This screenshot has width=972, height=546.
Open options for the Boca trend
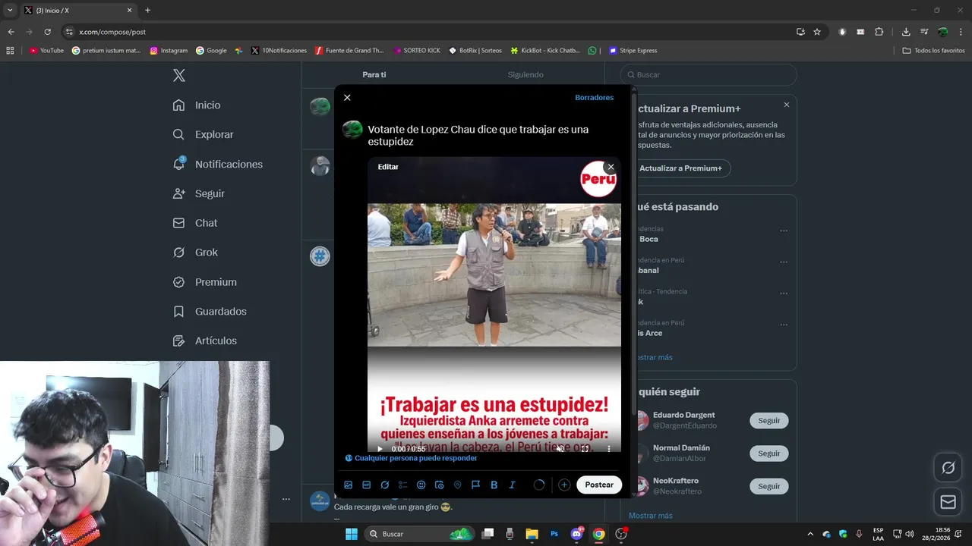(784, 231)
